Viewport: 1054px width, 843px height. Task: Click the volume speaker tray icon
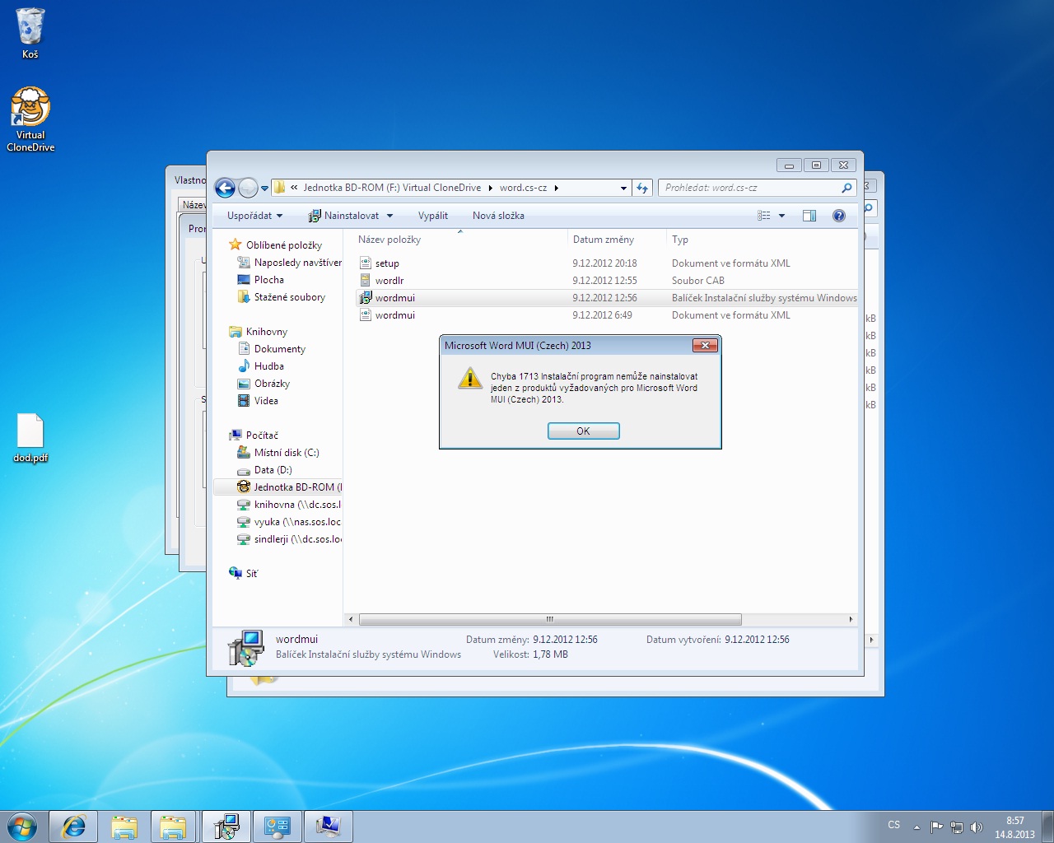pos(977,827)
